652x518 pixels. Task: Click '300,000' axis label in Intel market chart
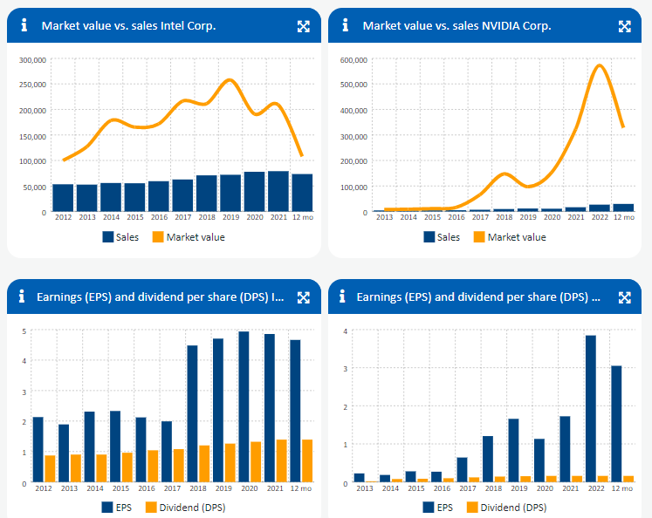[32, 60]
